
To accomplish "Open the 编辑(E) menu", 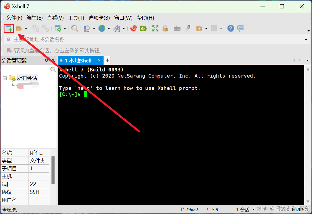I will point(35,18).
